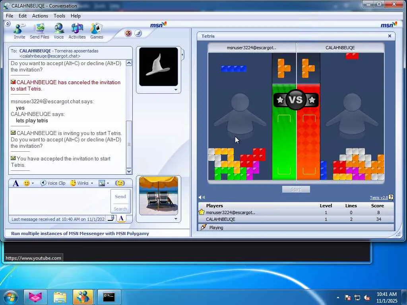Click the Action Center flag tray icon
This screenshot has height=305, width=407.
347,298
